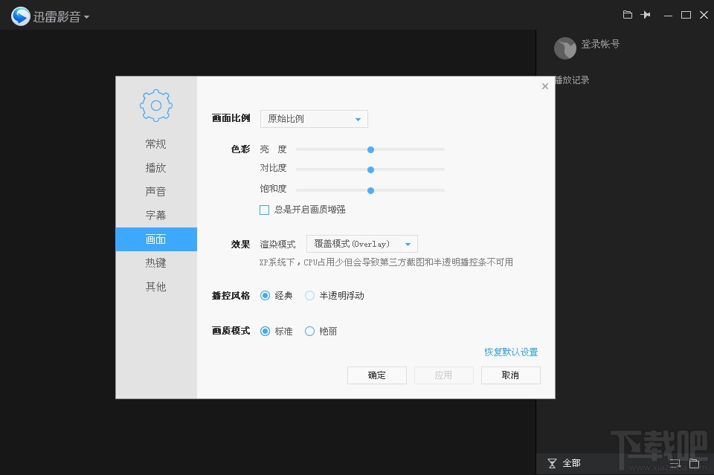The height and width of the screenshot is (475, 714).
Task: Select the 半透明浮动 playback control style
Action: [x=309, y=295]
